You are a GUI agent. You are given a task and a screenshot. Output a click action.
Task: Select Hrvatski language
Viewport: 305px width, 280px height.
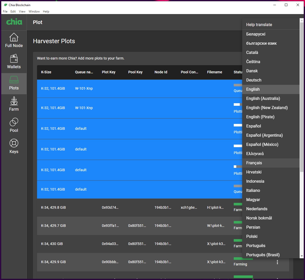pyautogui.click(x=271, y=172)
